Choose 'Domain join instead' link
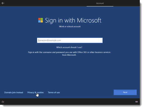The height and width of the screenshot is (109, 144). pos(14,93)
